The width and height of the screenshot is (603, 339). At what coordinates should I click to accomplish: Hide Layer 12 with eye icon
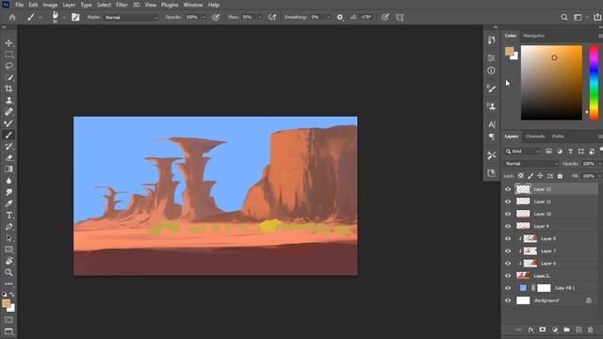508,189
